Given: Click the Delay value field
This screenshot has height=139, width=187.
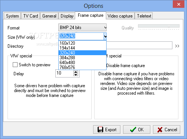Looking at the screenshot, I should (64, 73).
